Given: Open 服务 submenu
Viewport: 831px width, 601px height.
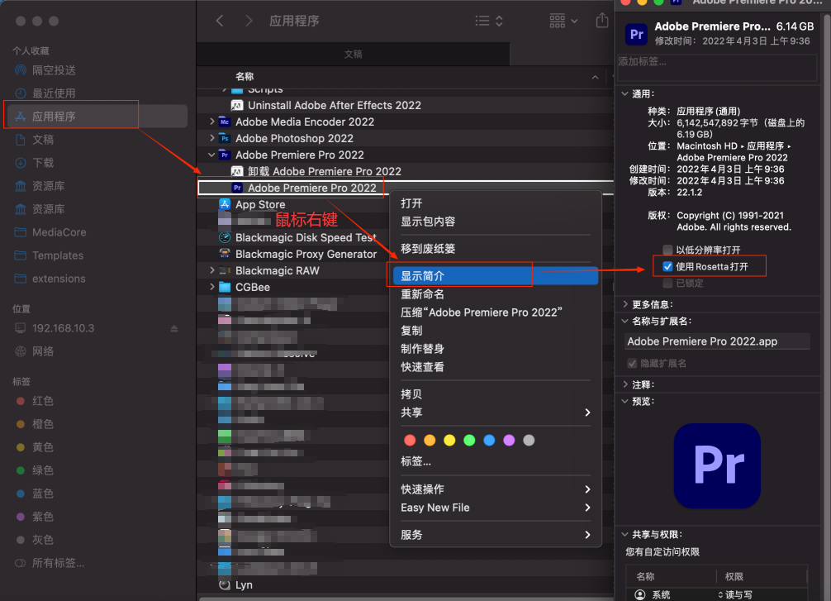Looking at the screenshot, I should (496, 535).
